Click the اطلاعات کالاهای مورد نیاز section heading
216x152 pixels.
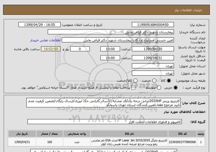pyautogui.click(x=184, y=112)
